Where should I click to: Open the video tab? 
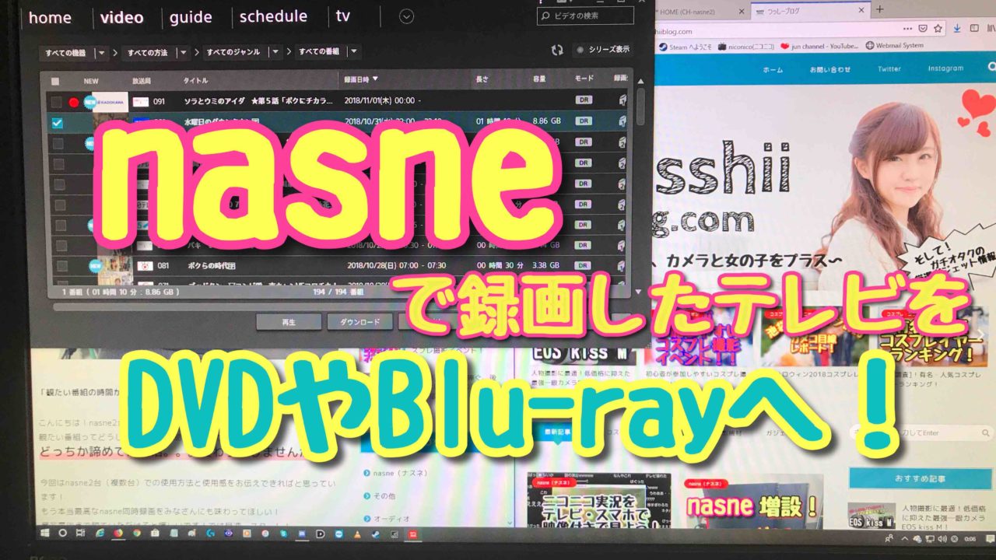pos(121,17)
